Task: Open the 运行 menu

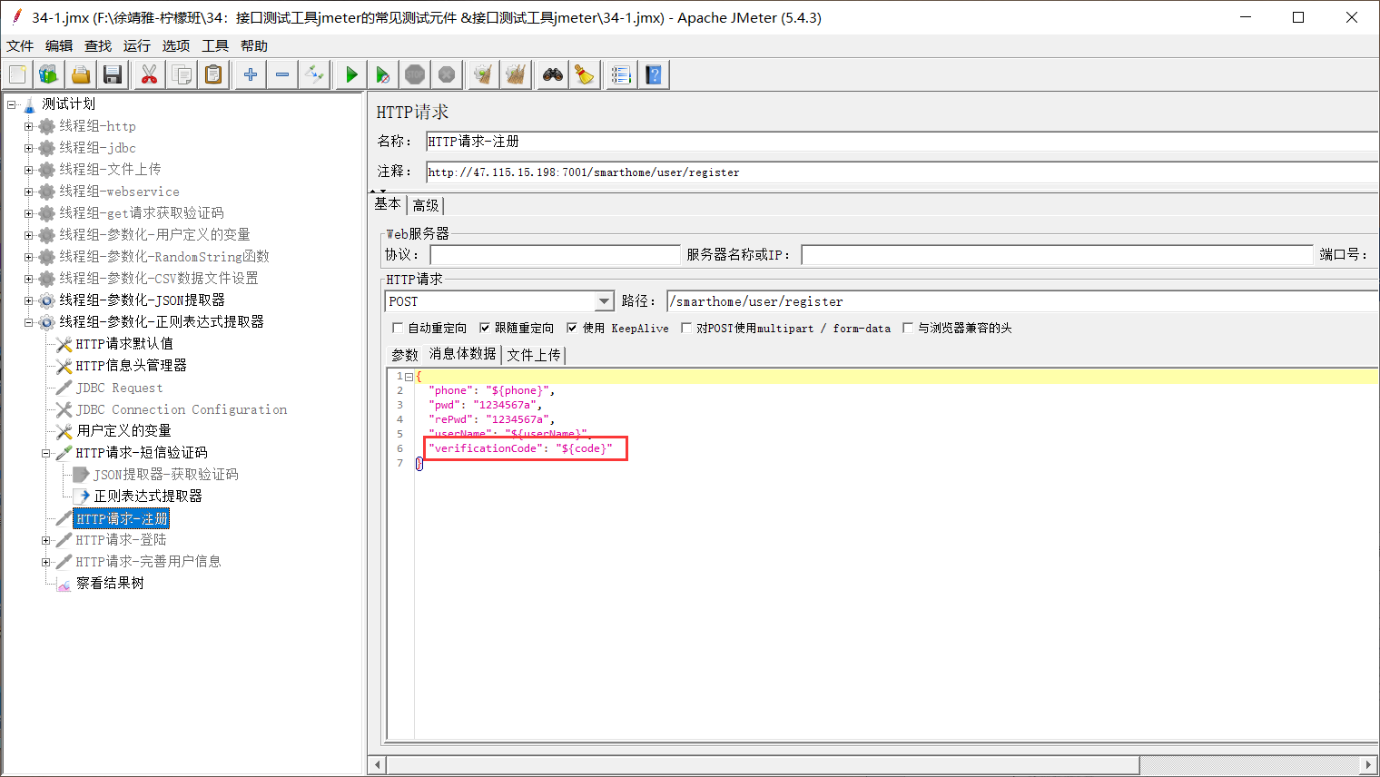Action: pos(137,45)
